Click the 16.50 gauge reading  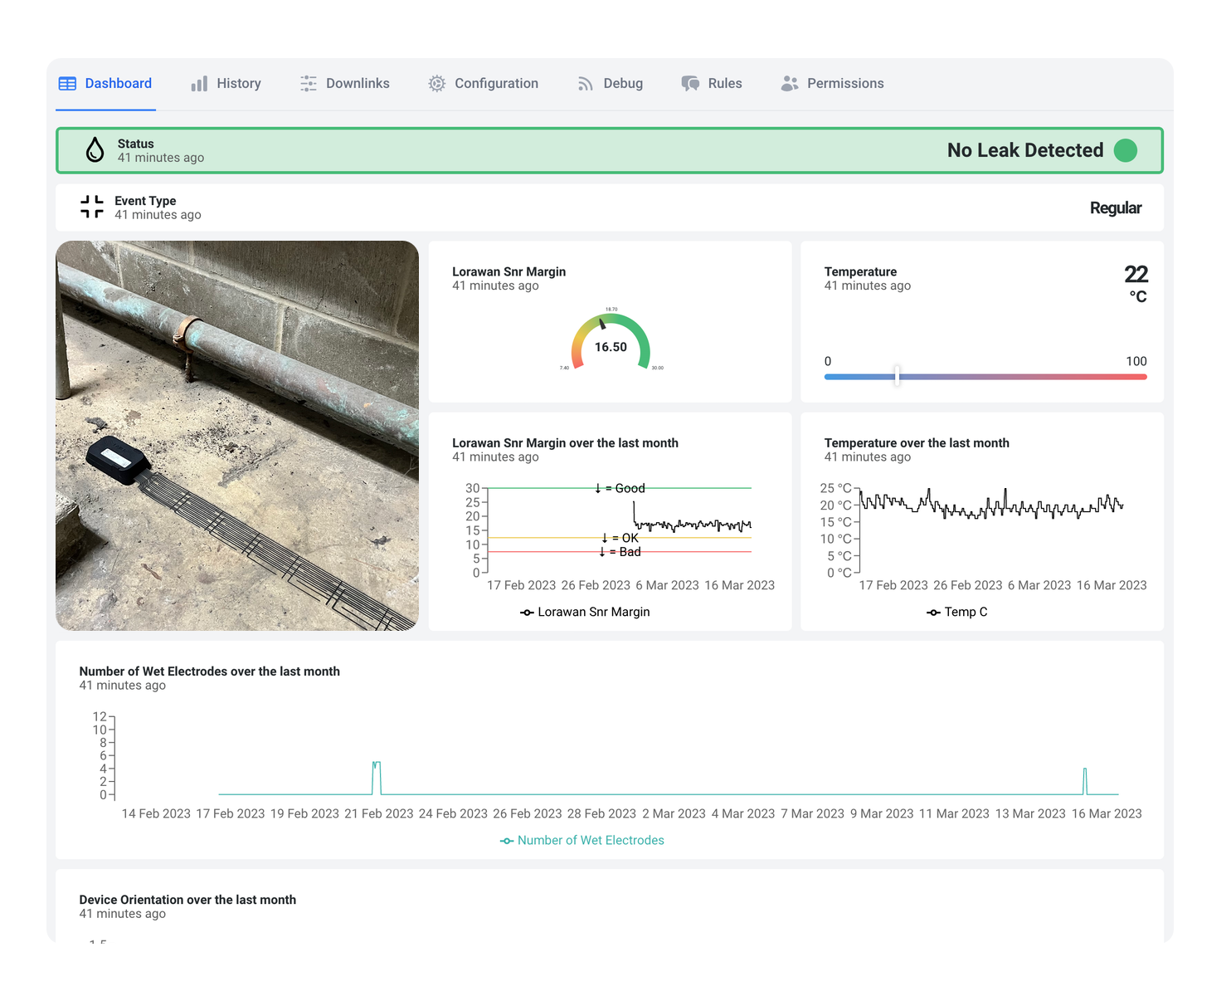click(x=611, y=347)
